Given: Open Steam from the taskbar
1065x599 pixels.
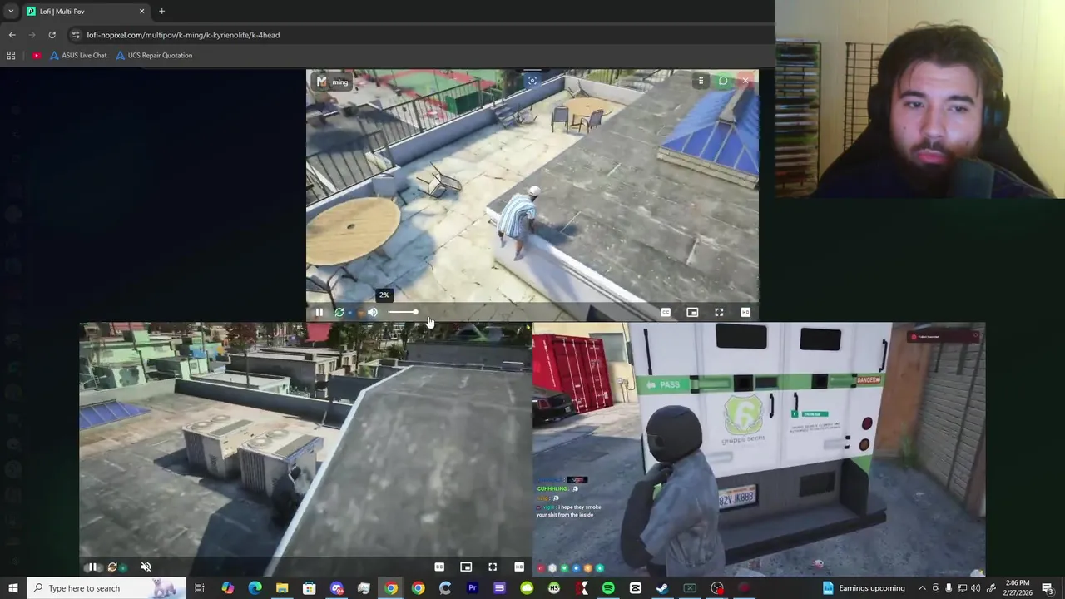Looking at the screenshot, I should point(662,588).
